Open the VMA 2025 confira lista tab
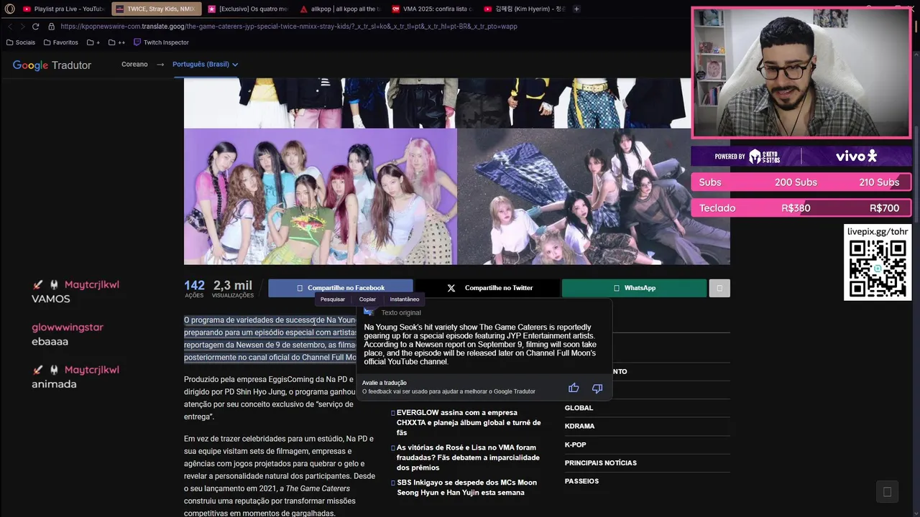Image resolution: width=920 pixels, height=517 pixels. [x=432, y=9]
